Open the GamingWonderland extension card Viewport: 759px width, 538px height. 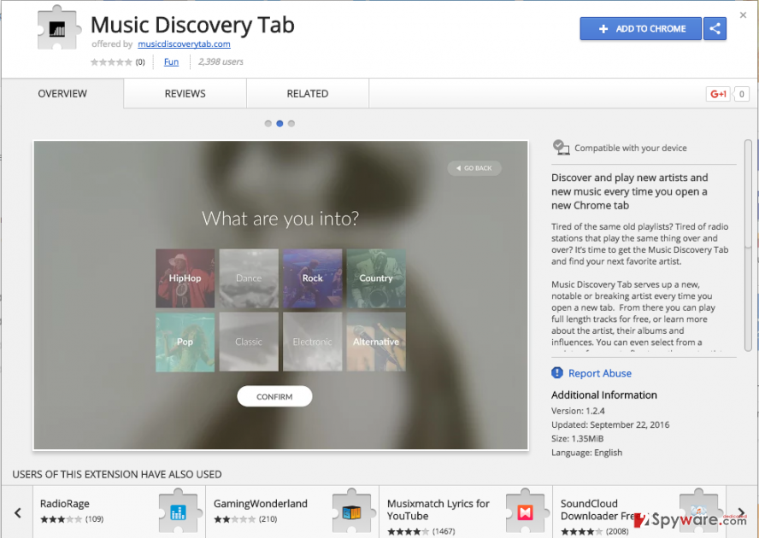292,512
